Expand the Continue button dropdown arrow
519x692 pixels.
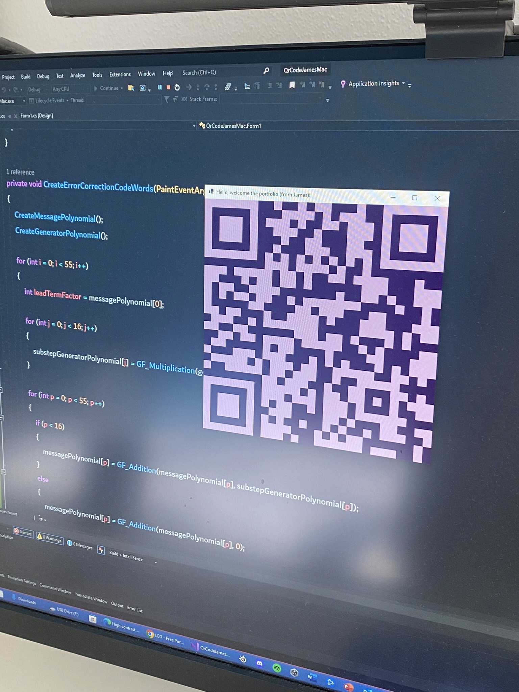122,88
